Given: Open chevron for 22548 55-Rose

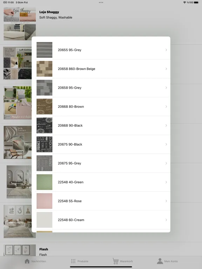Looking at the screenshot, I should (x=166, y=201).
